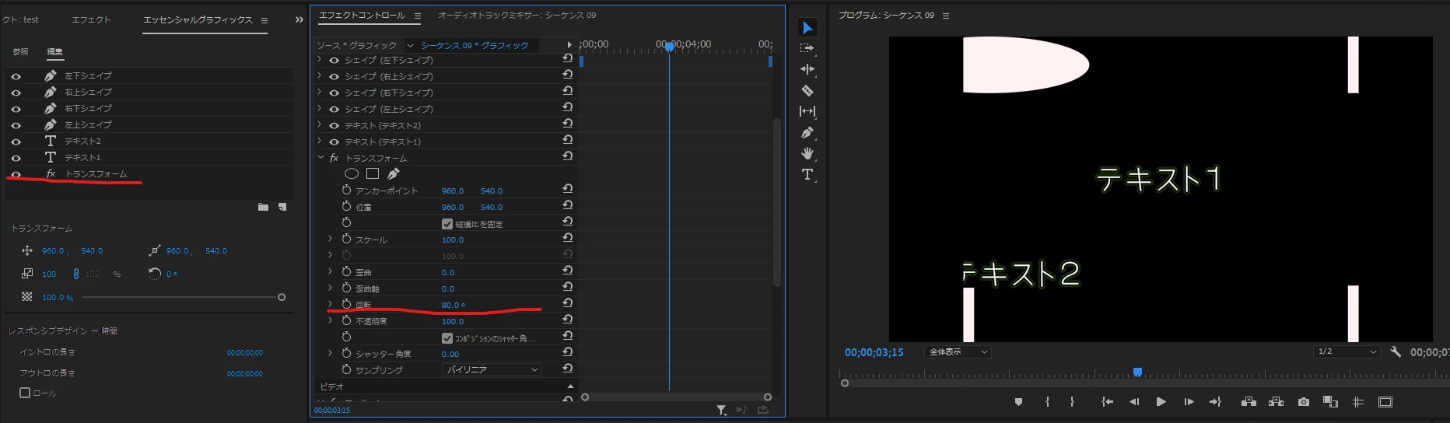Expand the スケール property
The image size is (1450, 423).
[331, 239]
